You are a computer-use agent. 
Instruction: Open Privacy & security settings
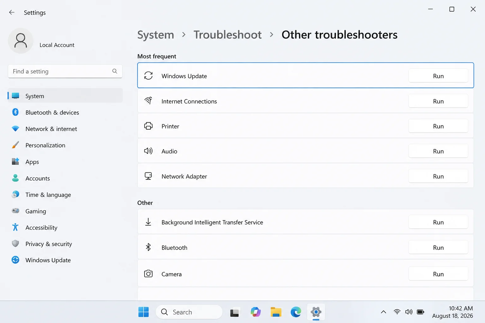[65, 244]
